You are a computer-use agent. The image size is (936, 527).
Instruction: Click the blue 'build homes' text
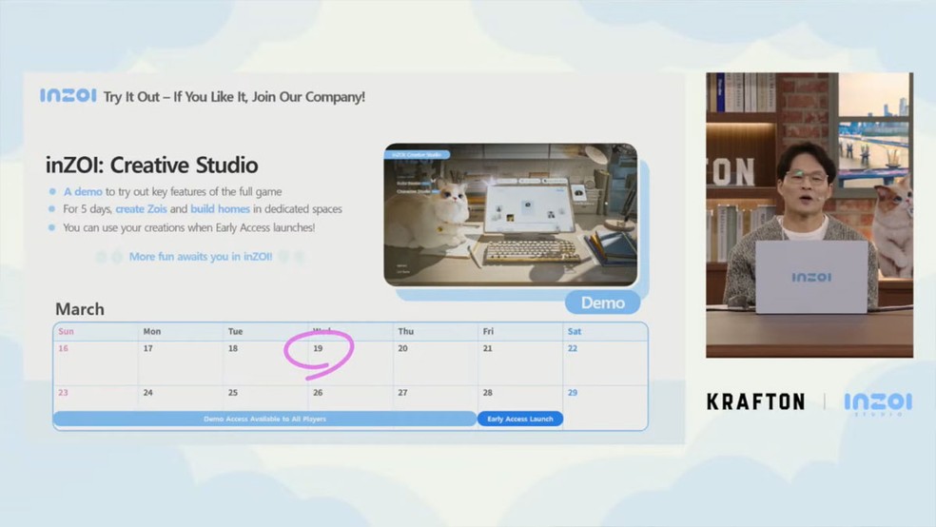[x=220, y=209]
